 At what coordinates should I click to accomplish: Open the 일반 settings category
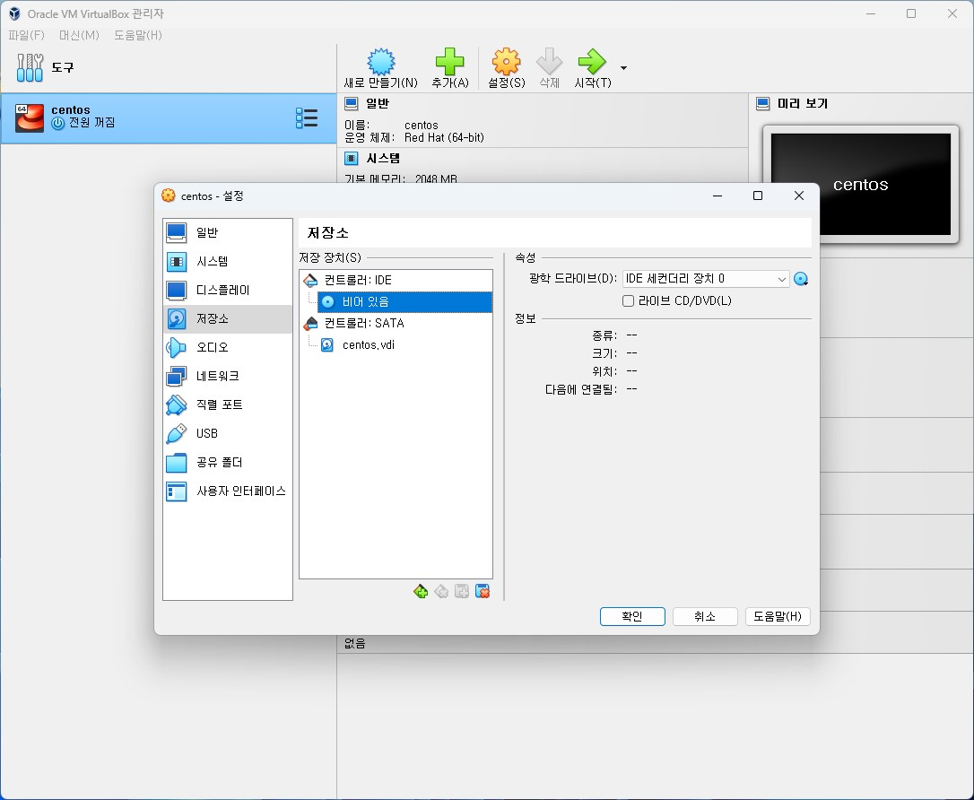pos(227,232)
